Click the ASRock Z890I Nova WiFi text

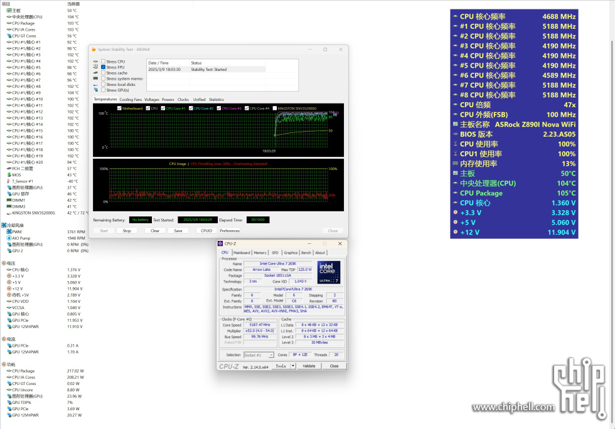click(535, 124)
